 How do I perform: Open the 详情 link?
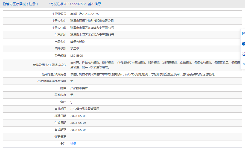73,144
